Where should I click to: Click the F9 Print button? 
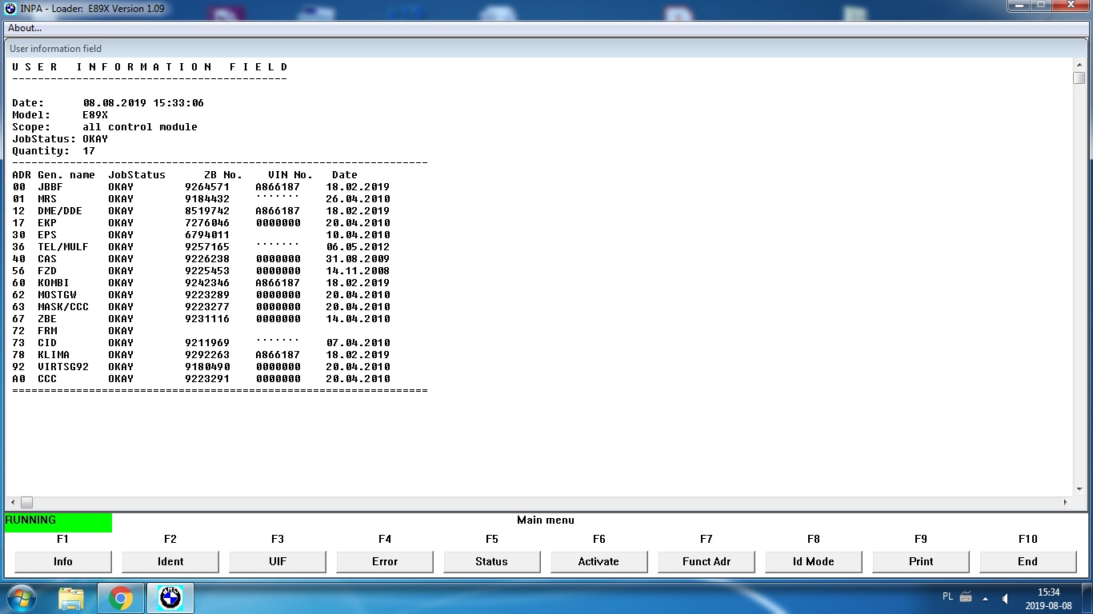pos(921,562)
